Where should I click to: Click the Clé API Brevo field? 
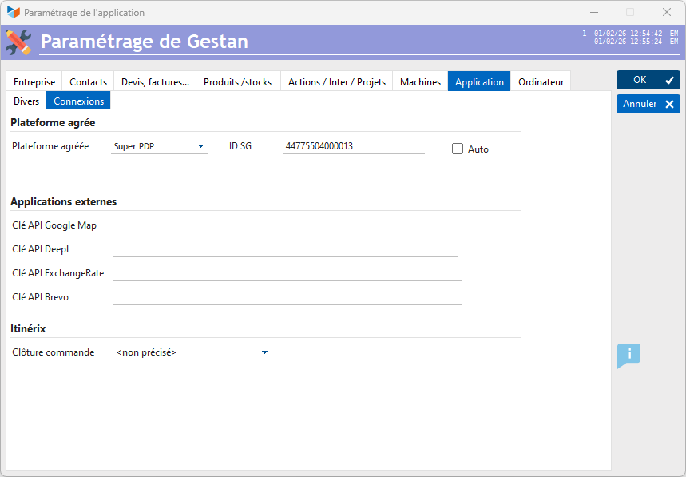(287, 297)
